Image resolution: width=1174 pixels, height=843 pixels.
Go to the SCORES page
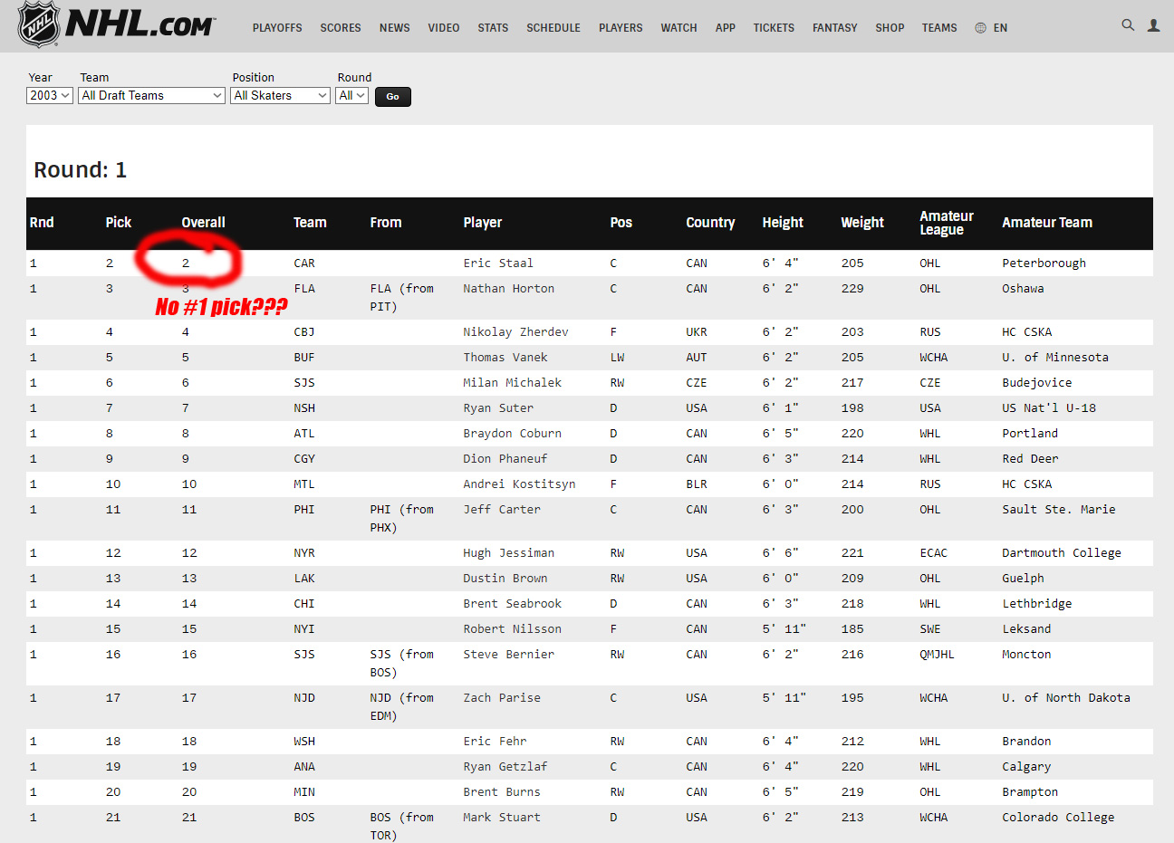click(341, 28)
